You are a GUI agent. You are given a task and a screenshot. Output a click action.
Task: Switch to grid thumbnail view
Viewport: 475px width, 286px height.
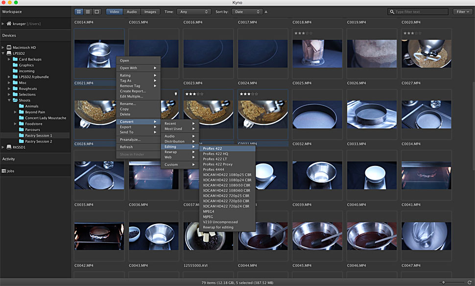[x=79, y=12]
